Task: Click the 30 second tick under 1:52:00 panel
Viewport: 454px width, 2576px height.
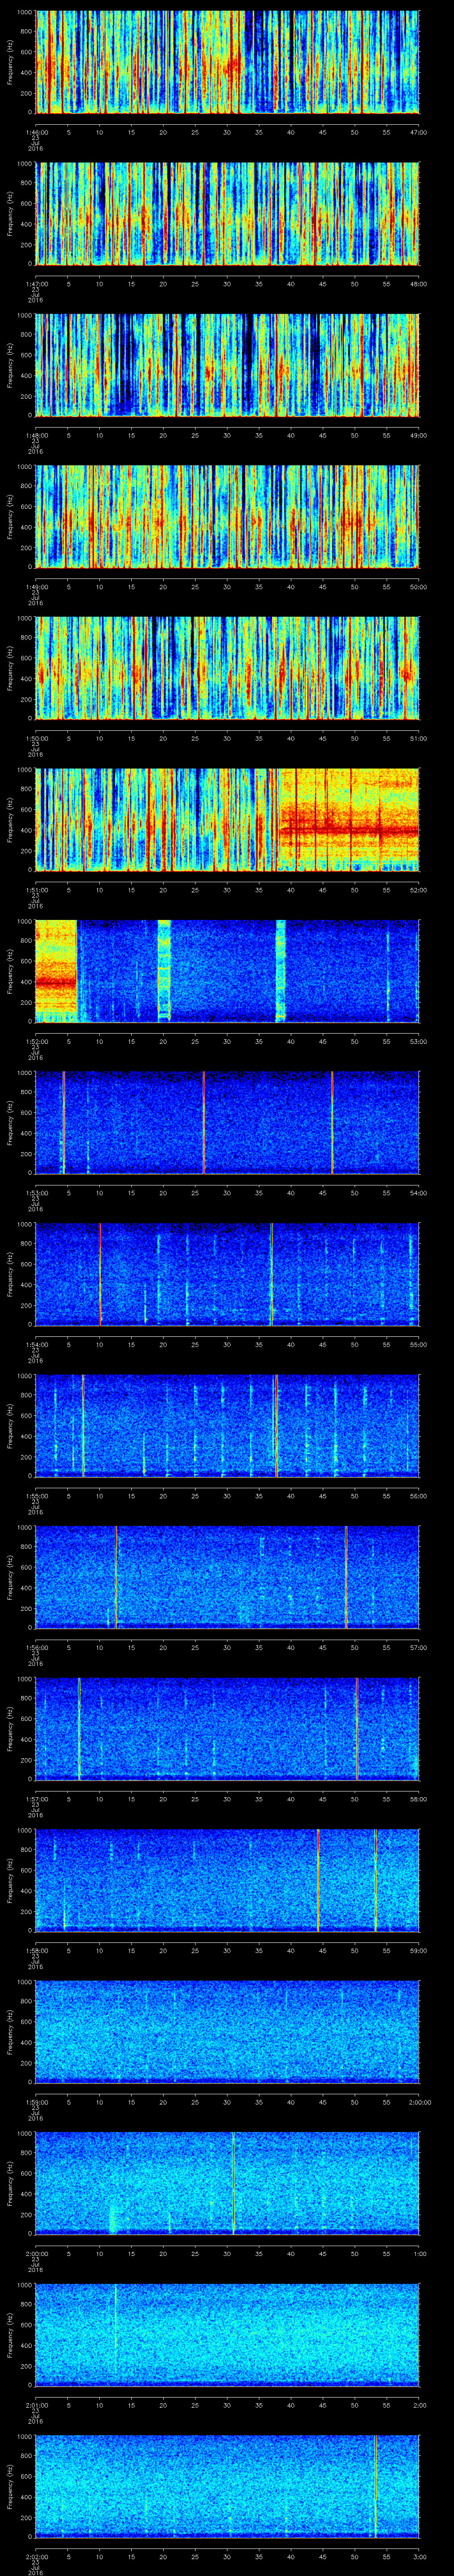Action: (227, 1041)
